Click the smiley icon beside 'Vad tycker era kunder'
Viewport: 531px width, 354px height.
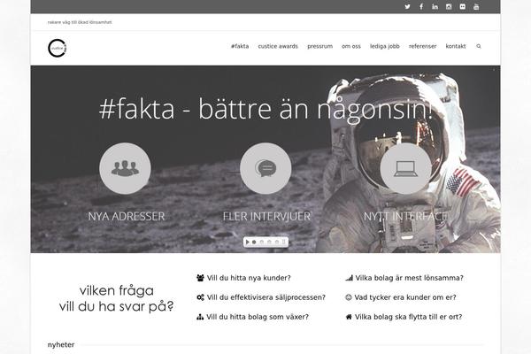tap(349, 297)
